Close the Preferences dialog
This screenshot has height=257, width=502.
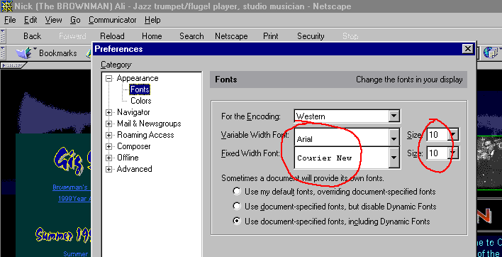[468, 49]
